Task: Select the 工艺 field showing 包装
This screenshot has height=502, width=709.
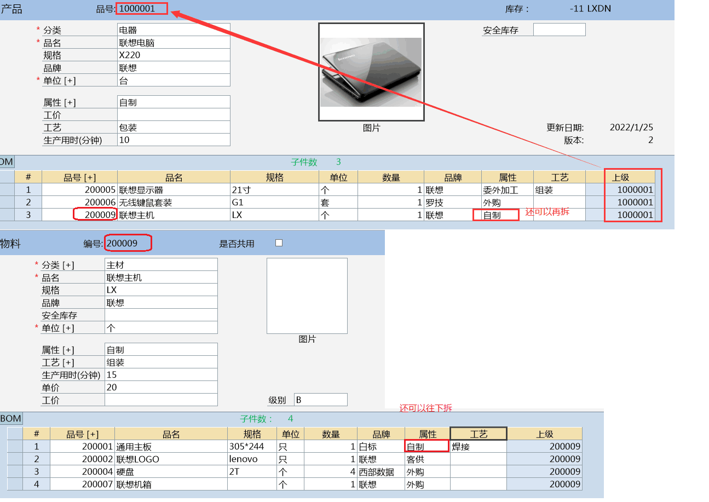Action: 174,127
